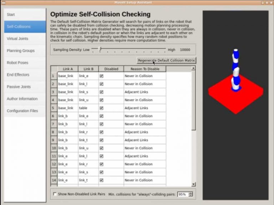Click the Sampling Density slider handle

[x=100, y=49]
